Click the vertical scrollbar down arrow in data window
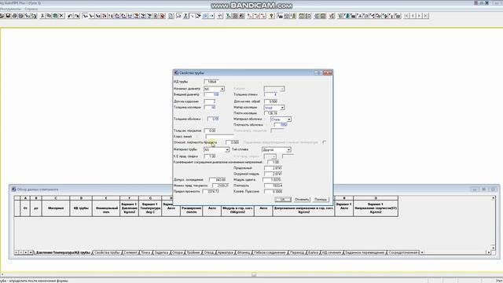 (x=493, y=248)
